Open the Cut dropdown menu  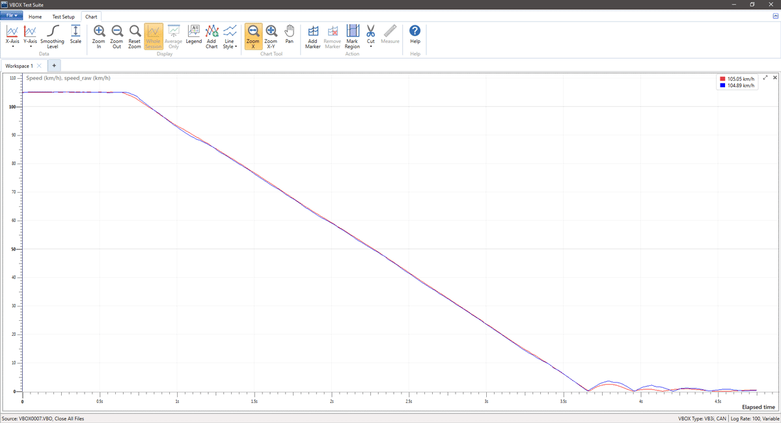[x=370, y=36]
